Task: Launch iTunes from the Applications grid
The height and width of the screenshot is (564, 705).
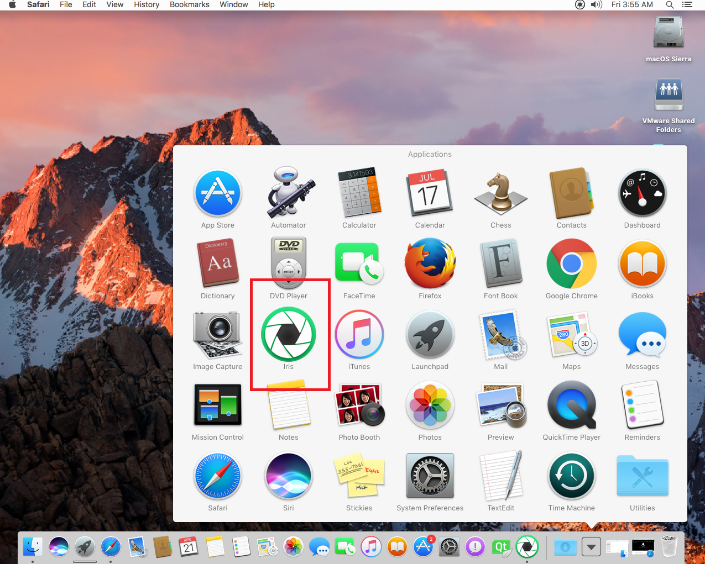Action: pyautogui.click(x=359, y=335)
